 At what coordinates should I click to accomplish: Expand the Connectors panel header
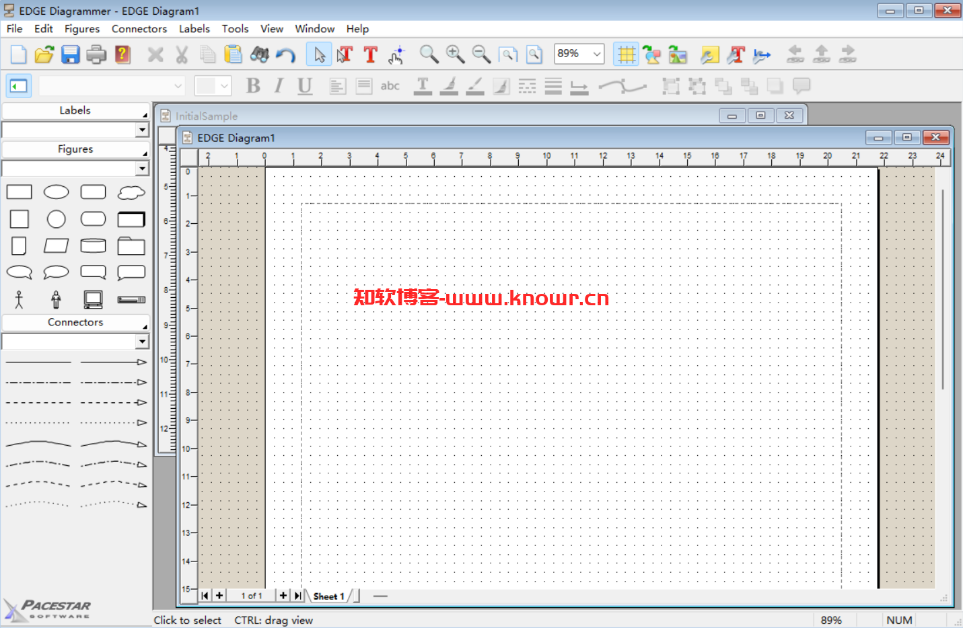(x=75, y=323)
